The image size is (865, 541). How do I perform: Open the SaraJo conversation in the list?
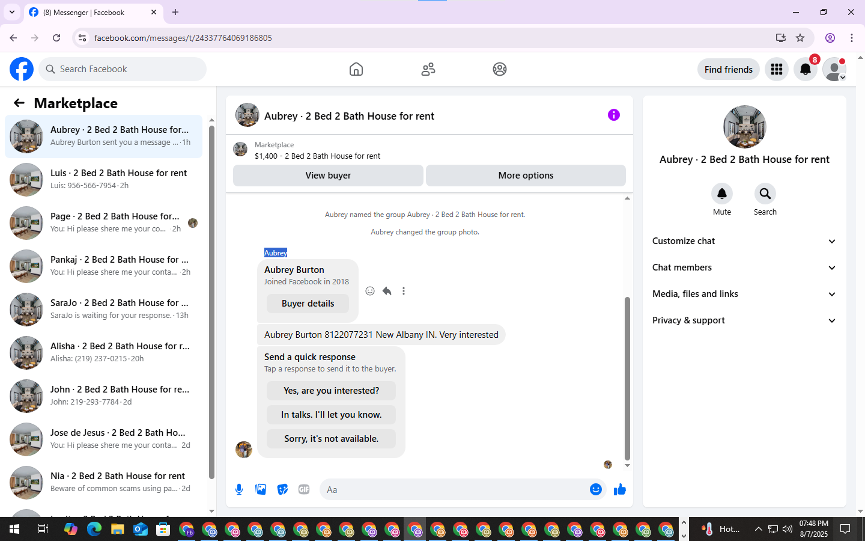click(x=103, y=310)
